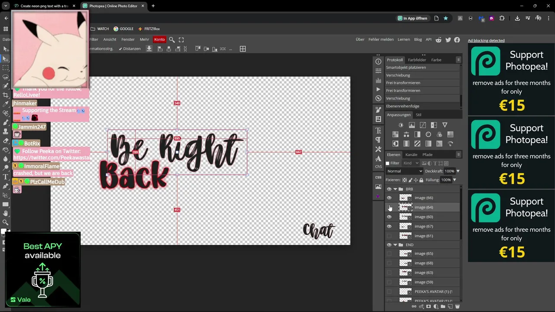Switch to the Farbfelder tab
Screen dimensions: 555x312
pyautogui.click(x=417, y=60)
